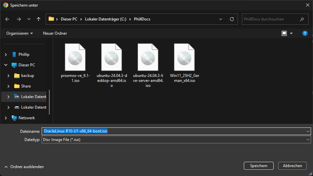313x176 pixels.
Task: Click the Back navigation arrow
Action: (8, 19)
